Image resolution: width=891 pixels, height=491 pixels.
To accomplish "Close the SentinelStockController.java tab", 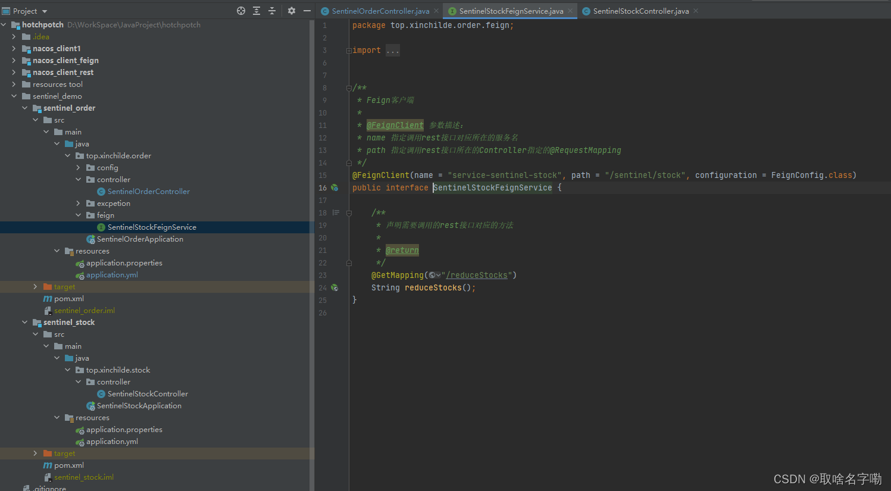I will coord(696,11).
